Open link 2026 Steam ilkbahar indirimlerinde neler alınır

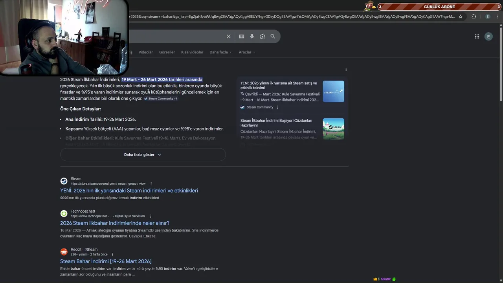[x=115, y=223]
